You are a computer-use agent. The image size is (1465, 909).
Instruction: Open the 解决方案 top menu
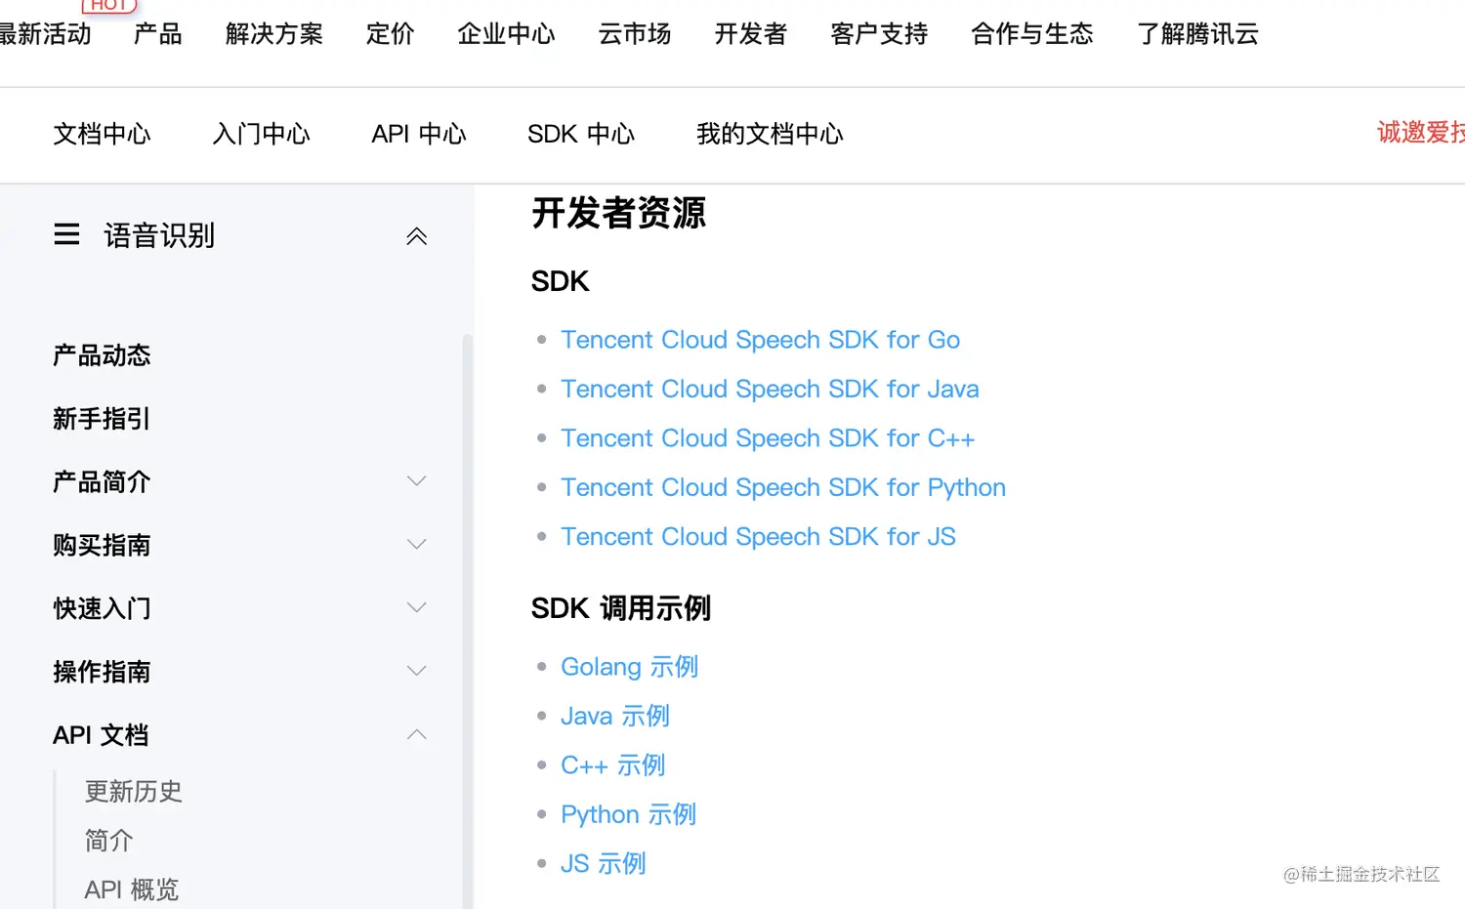point(274,34)
